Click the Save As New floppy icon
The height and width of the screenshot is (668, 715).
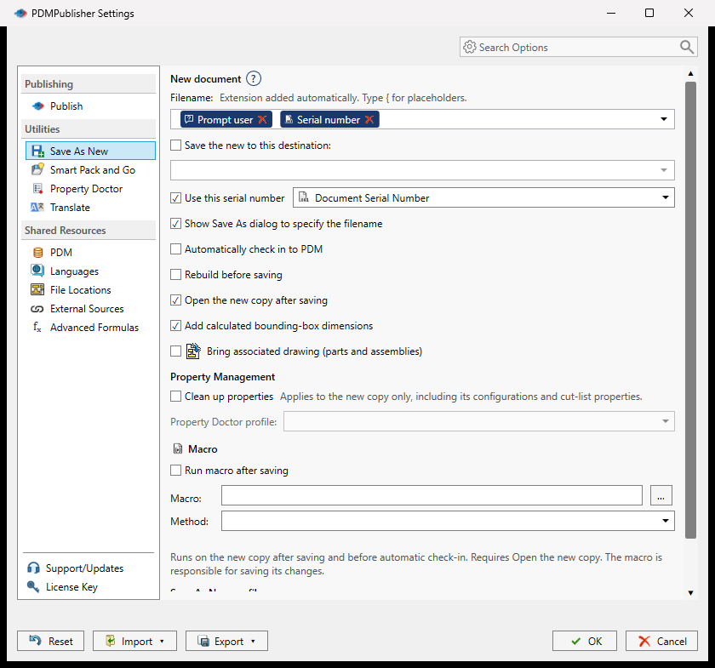point(37,151)
